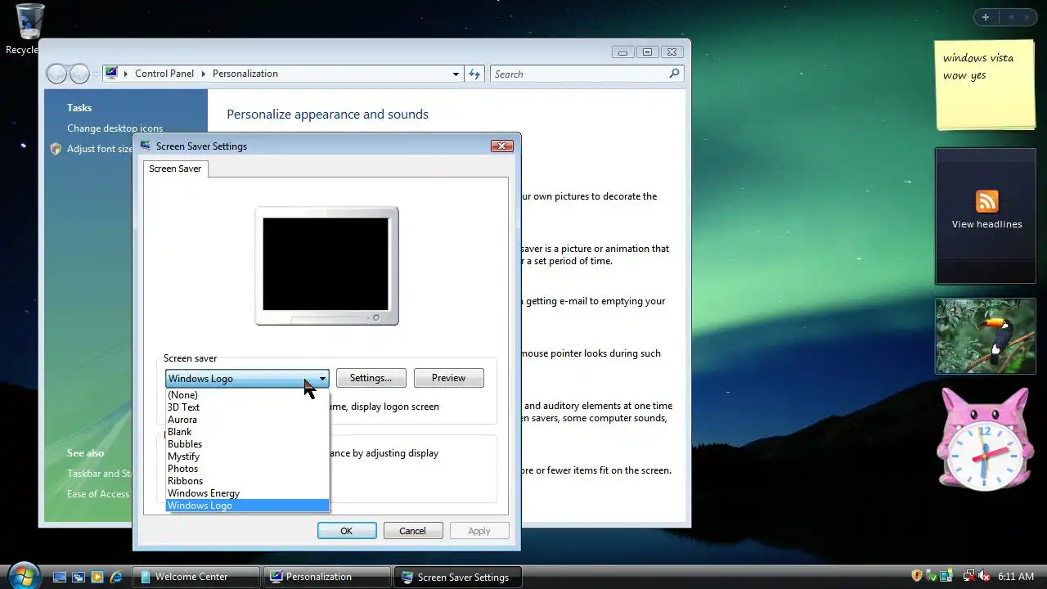Launch Windows Media Player from quick launch
This screenshot has width=1047, height=589.
point(97,577)
